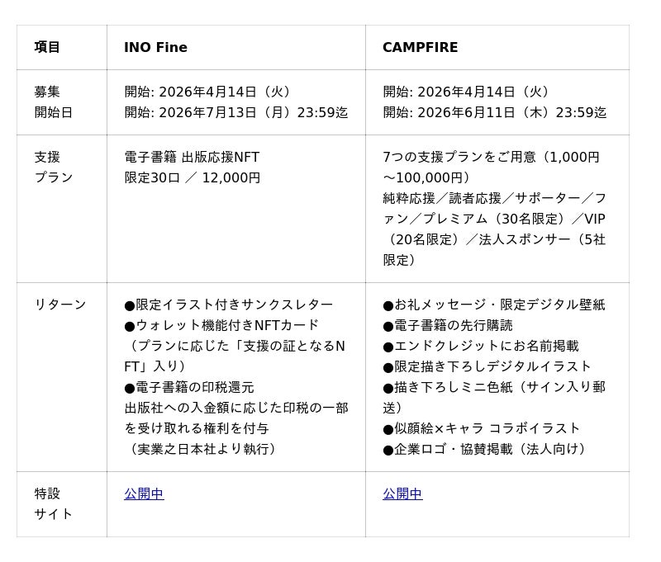Screen dimensions: 661x562
Task: Open the 公開中 link in INO Fine column
Action: (x=144, y=494)
